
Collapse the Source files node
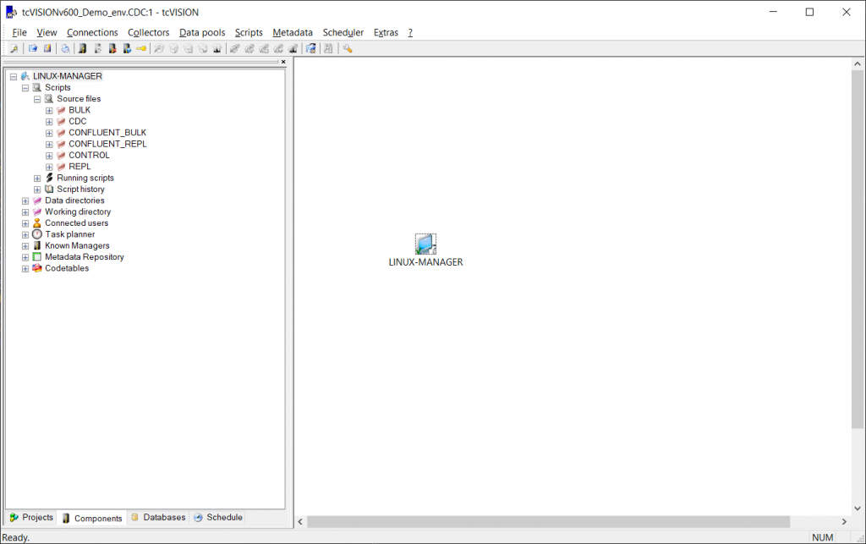coord(37,99)
